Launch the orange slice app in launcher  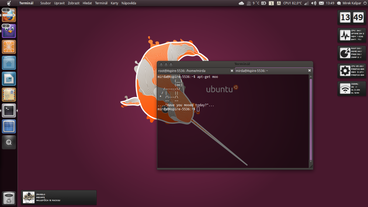[x=9, y=47]
